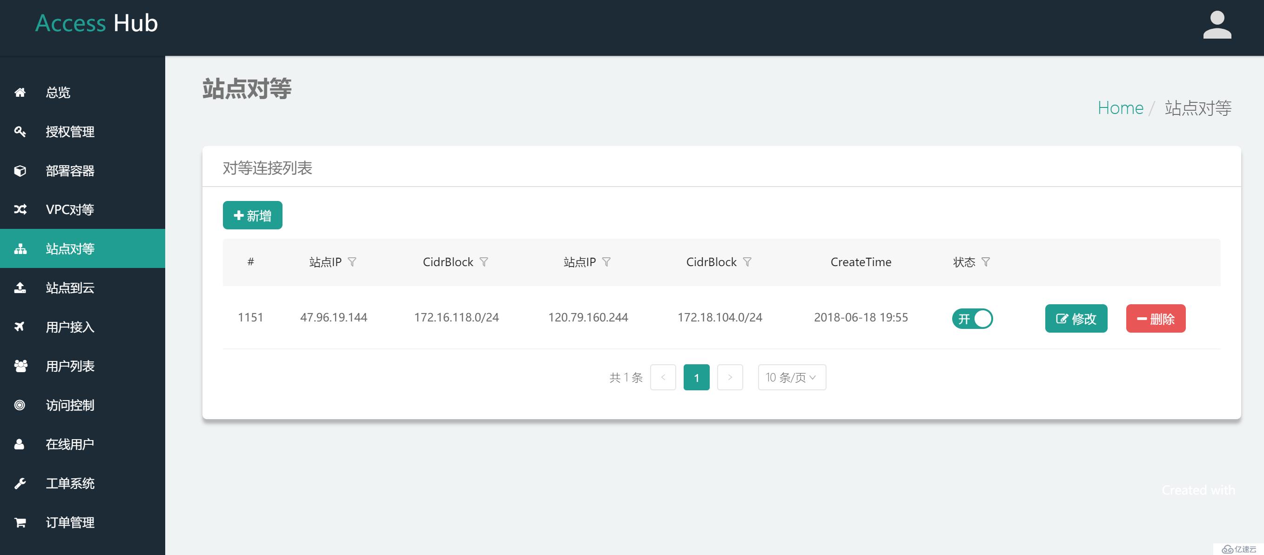The image size is (1264, 555).
Task: Expand items per page dropdown 10条/页
Action: coord(793,377)
